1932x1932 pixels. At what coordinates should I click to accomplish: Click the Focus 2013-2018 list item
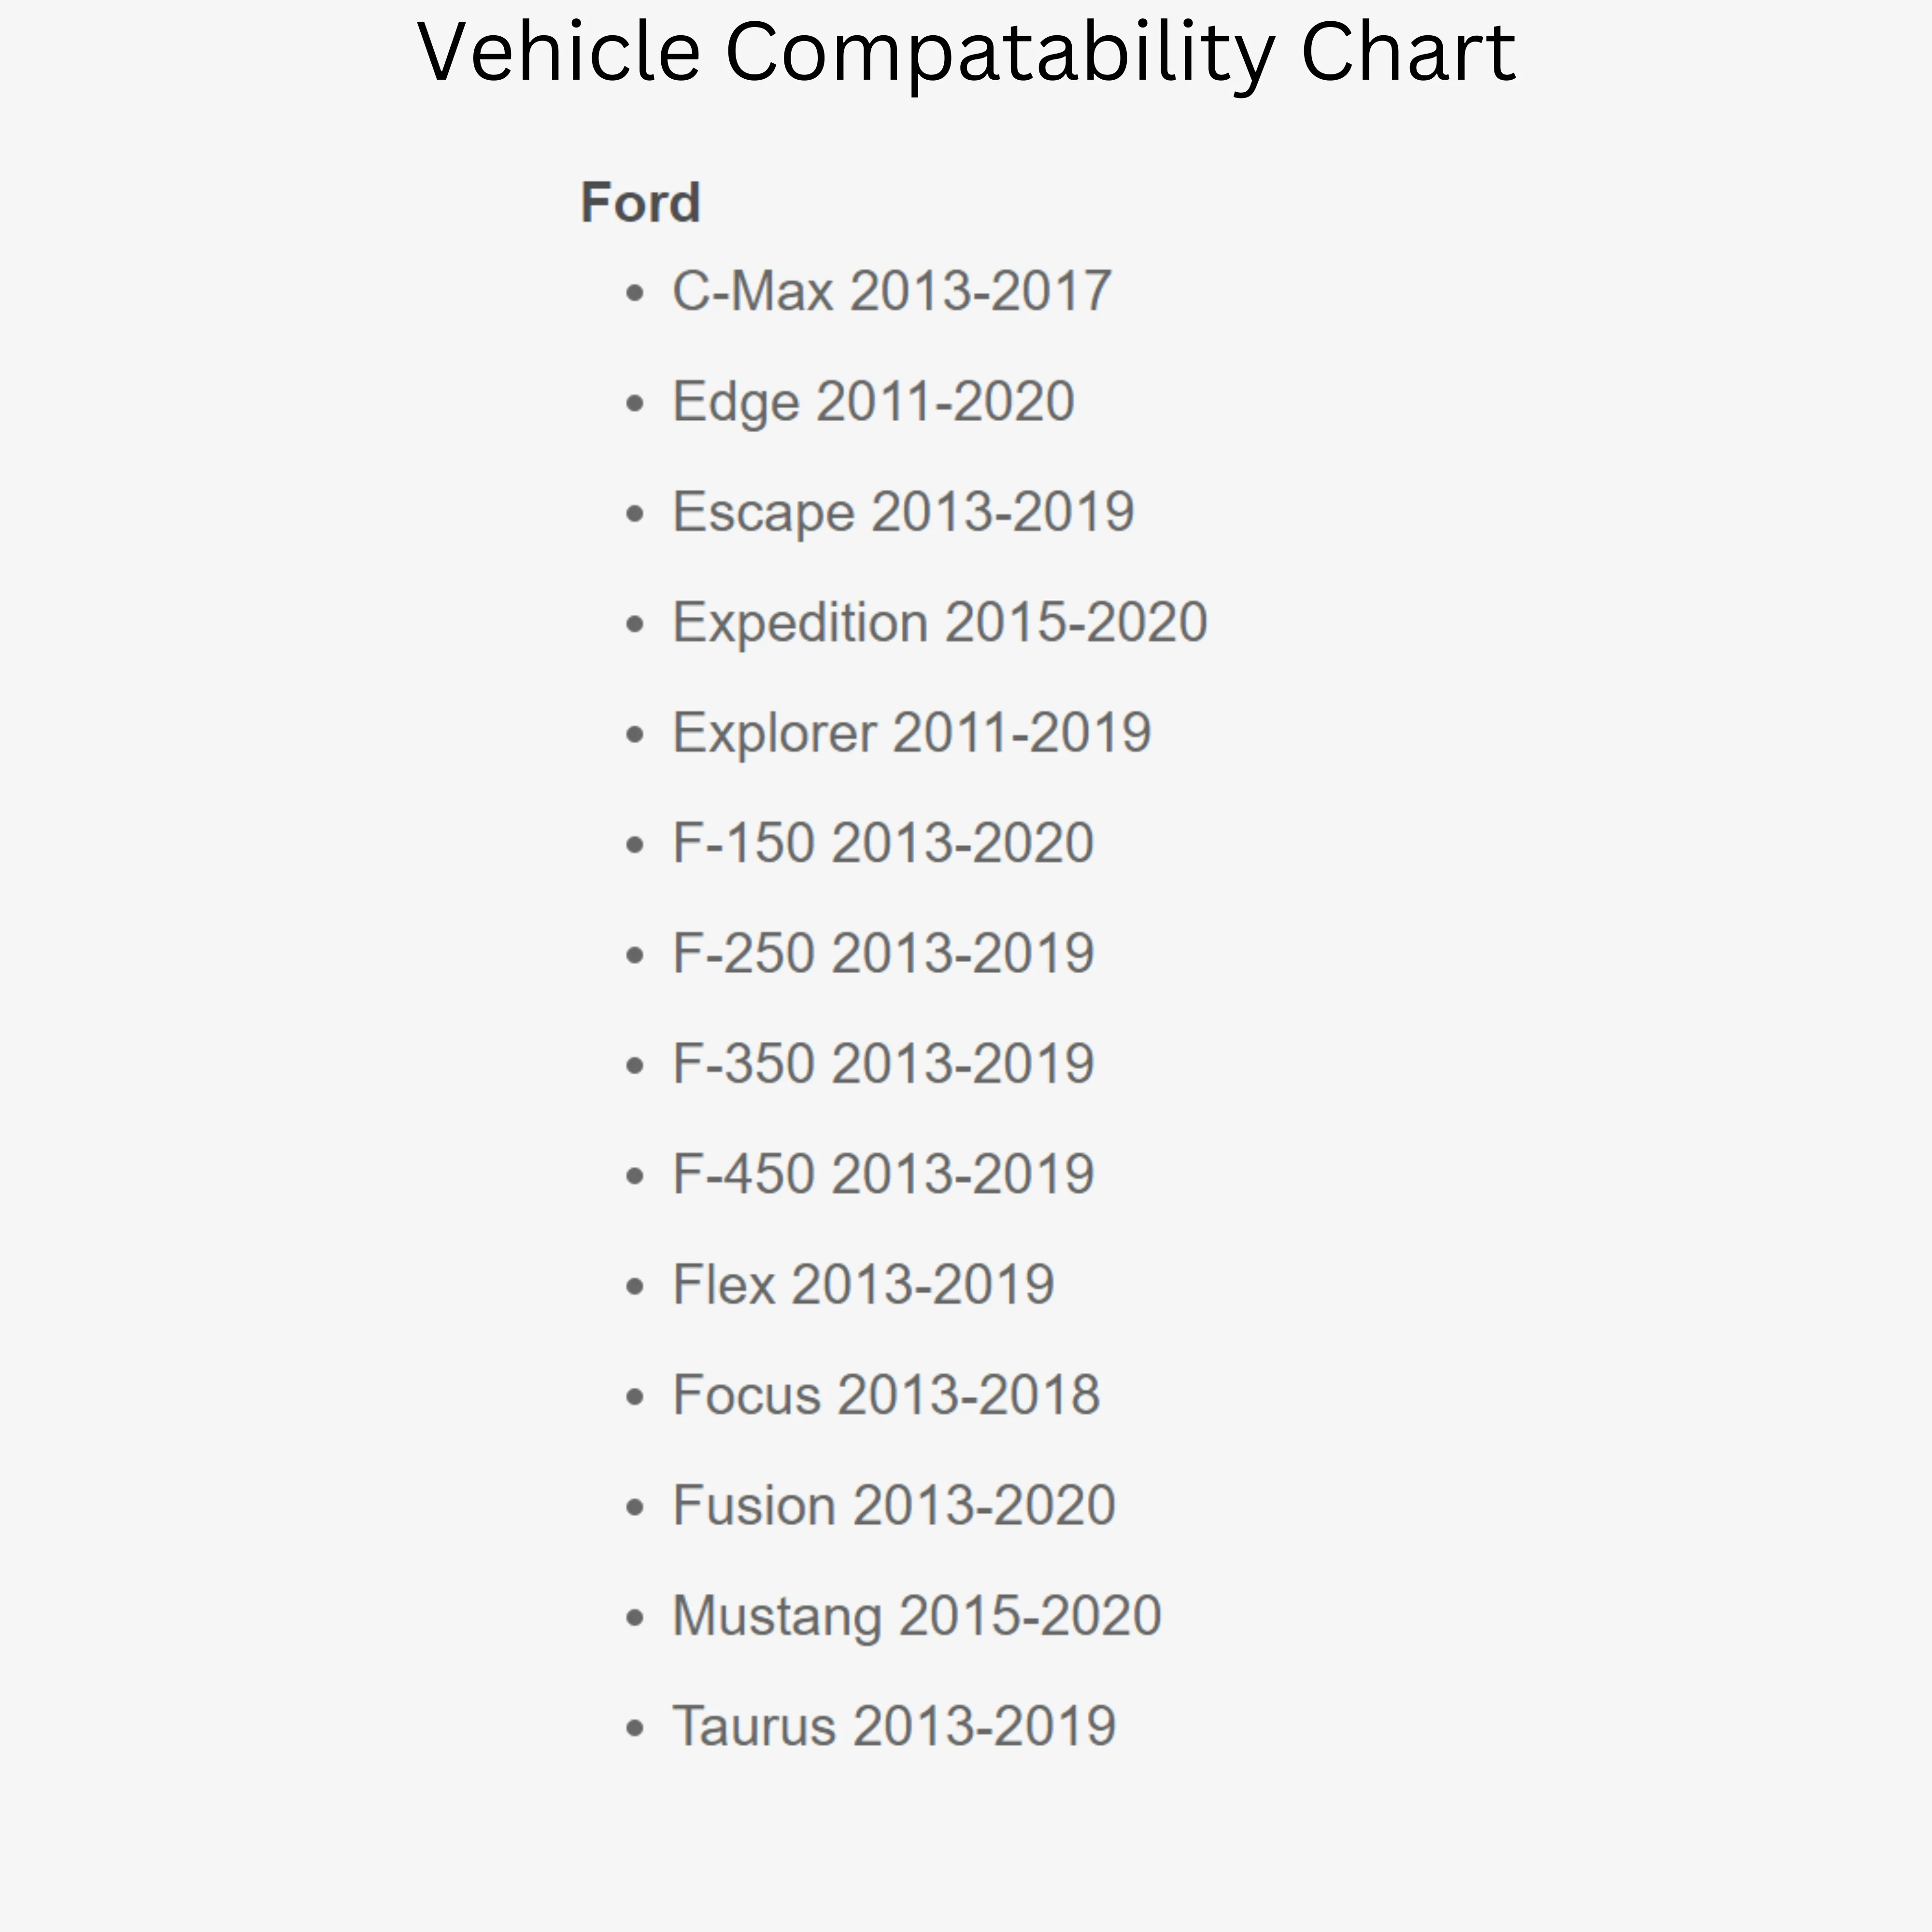pyautogui.click(x=886, y=1395)
